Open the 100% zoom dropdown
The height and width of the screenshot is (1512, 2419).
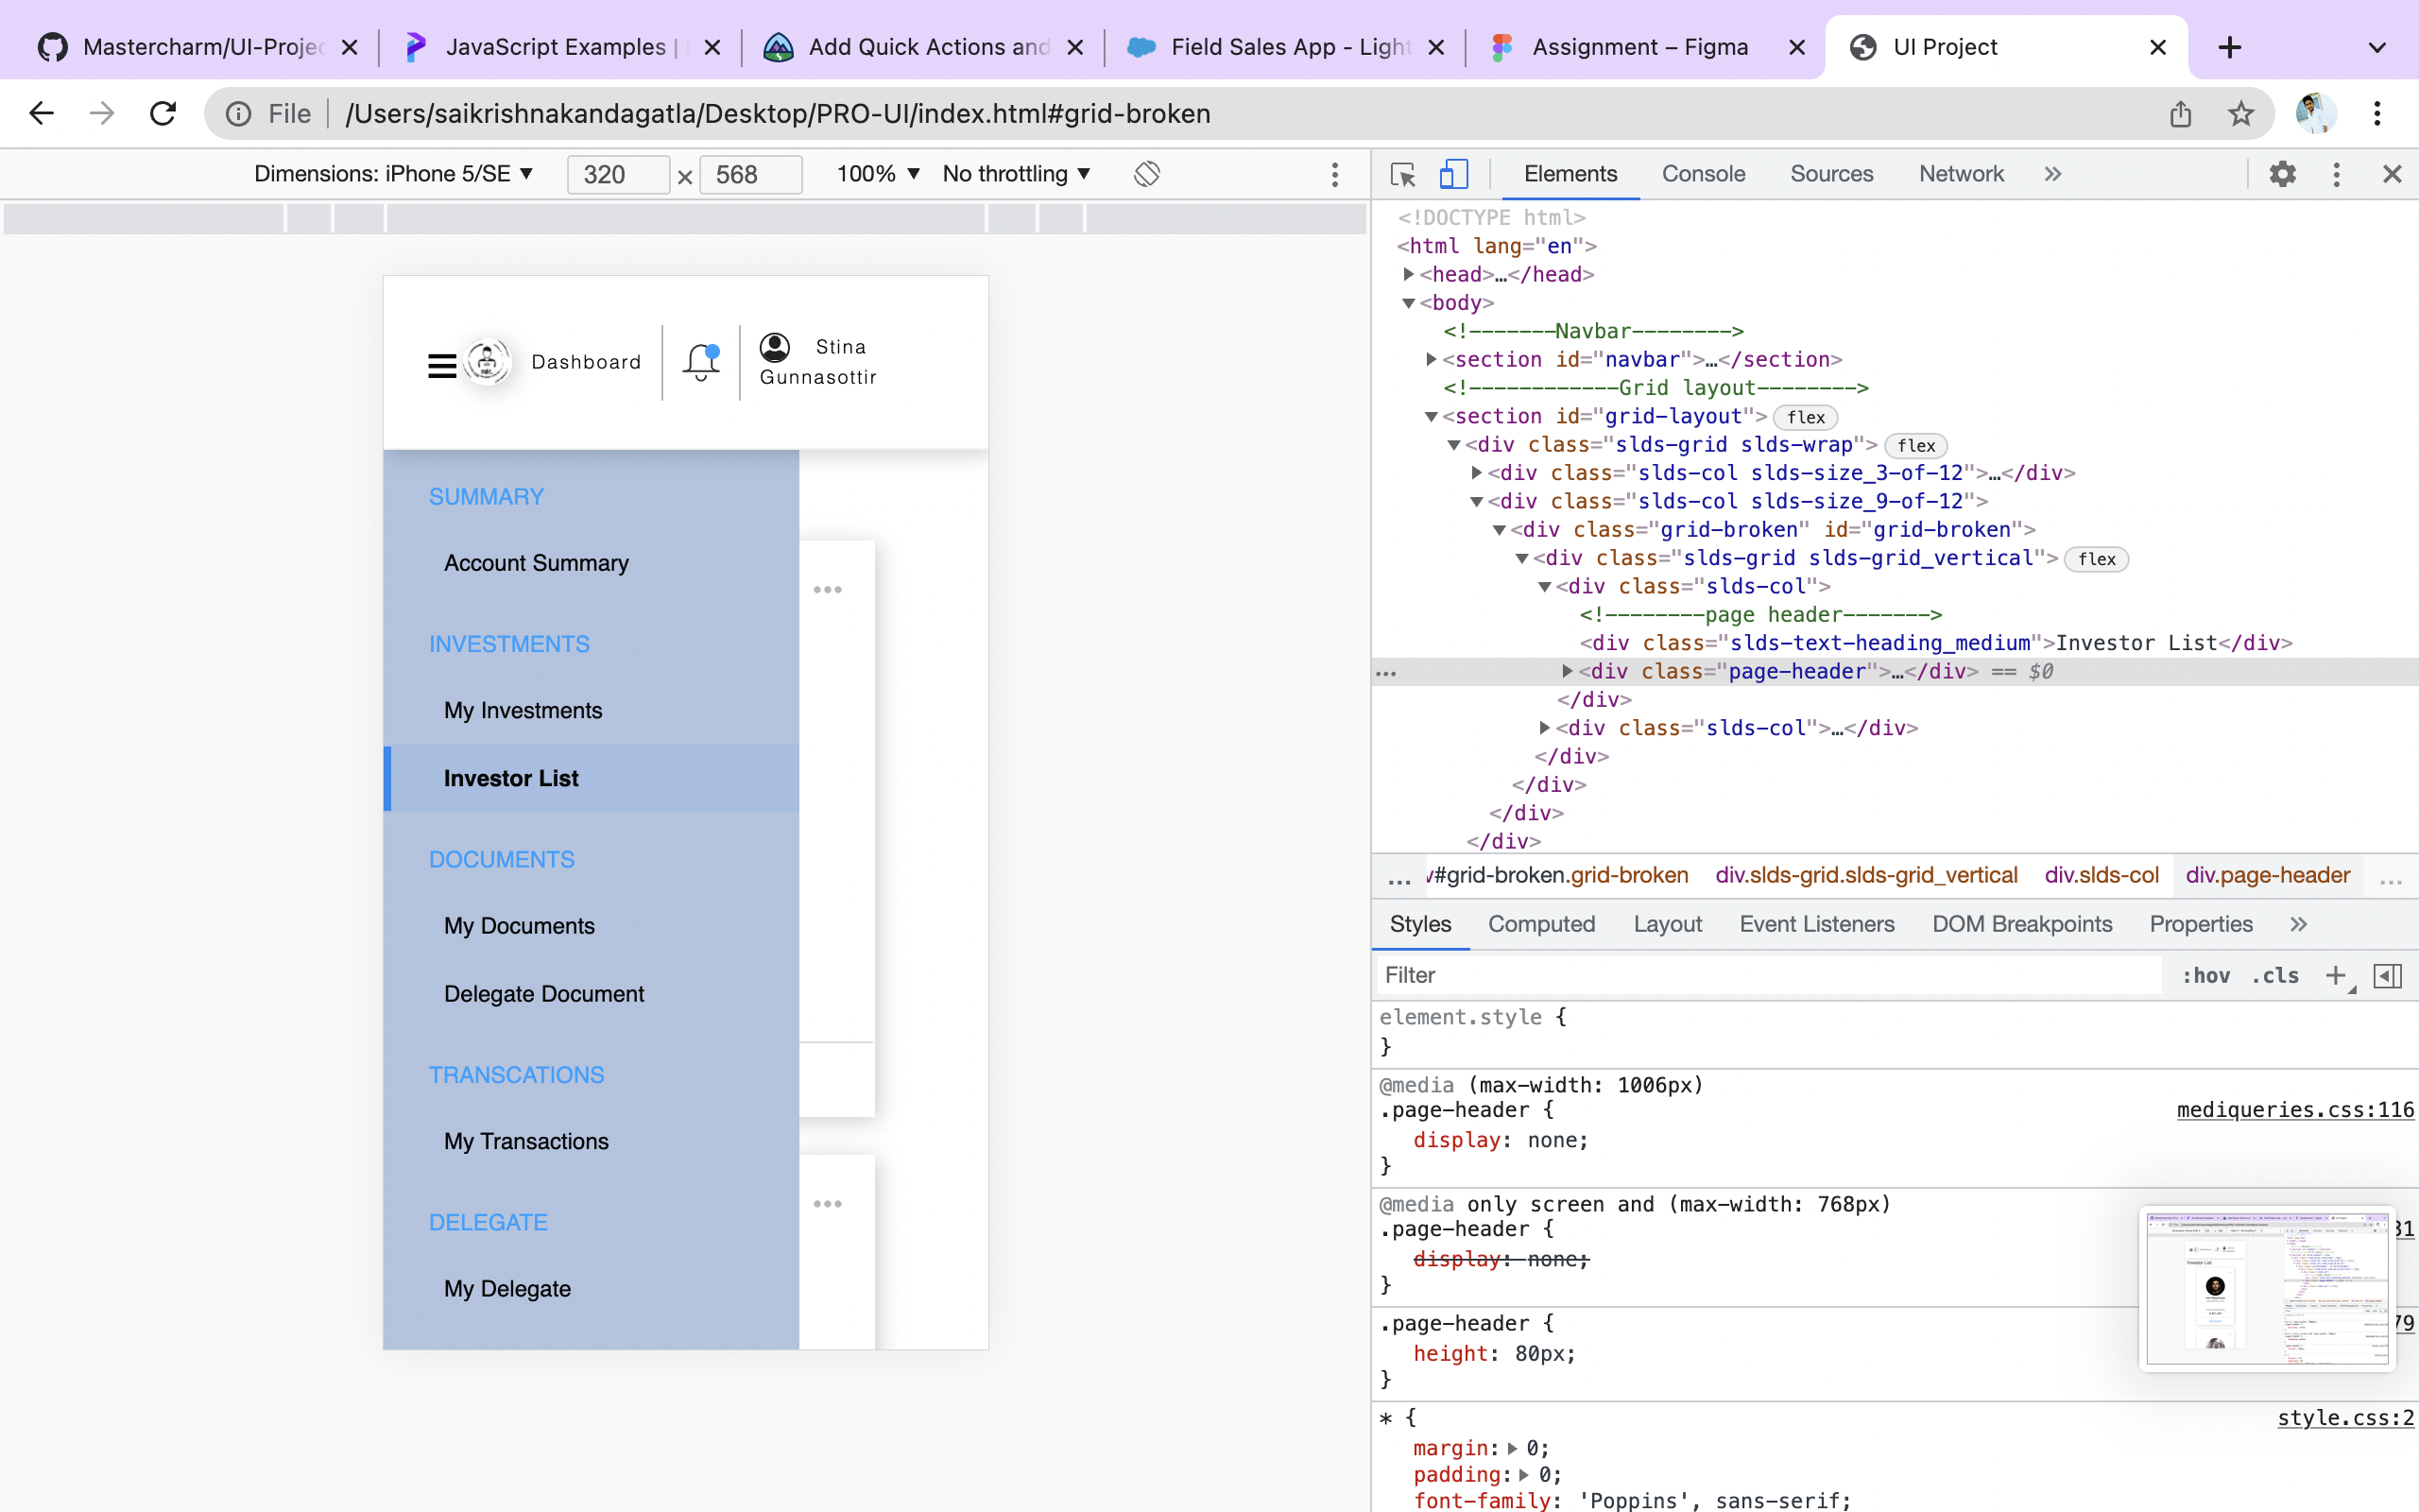coord(878,174)
